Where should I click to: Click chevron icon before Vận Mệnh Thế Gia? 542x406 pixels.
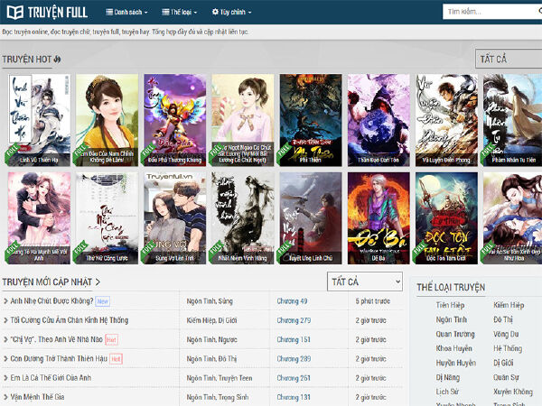(5, 397)
